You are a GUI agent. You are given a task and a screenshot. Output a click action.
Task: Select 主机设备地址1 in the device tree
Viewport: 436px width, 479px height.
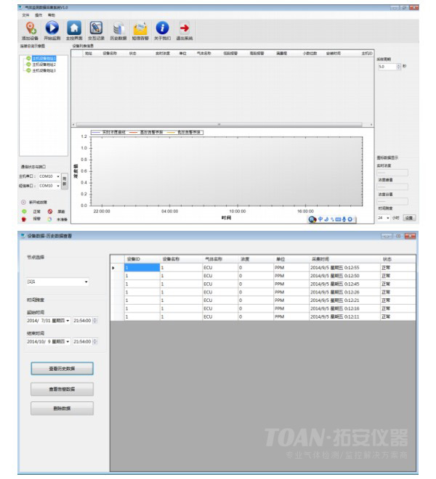[x=44, y=58]
